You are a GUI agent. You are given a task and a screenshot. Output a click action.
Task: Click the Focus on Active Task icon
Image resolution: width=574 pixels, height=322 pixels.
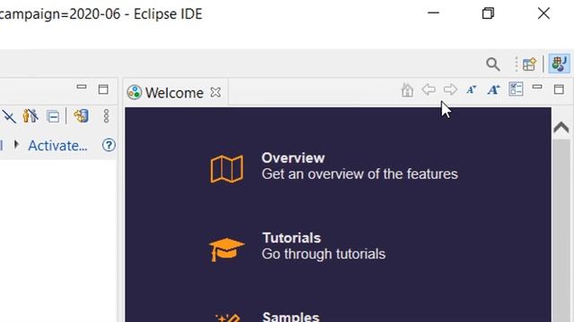[30, 116]
